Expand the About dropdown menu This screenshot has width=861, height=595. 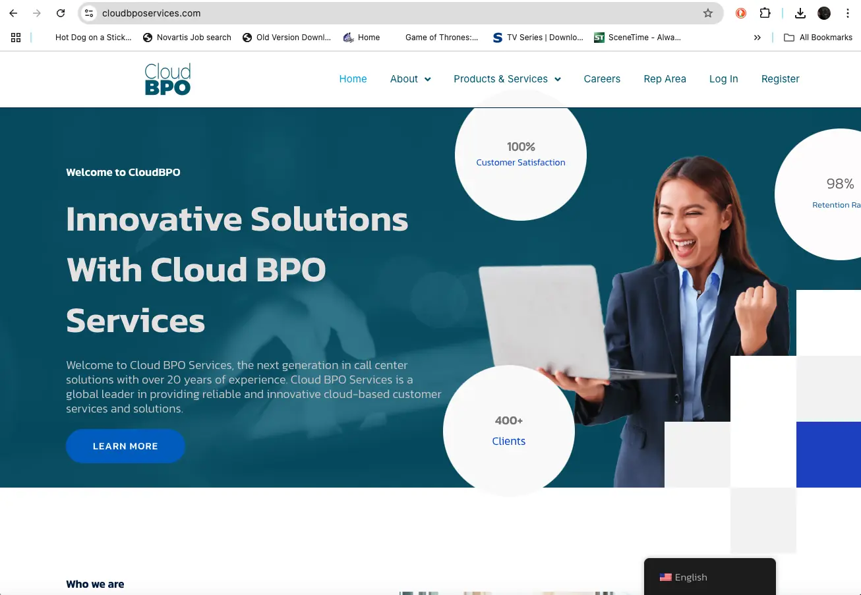coord(410,79)
